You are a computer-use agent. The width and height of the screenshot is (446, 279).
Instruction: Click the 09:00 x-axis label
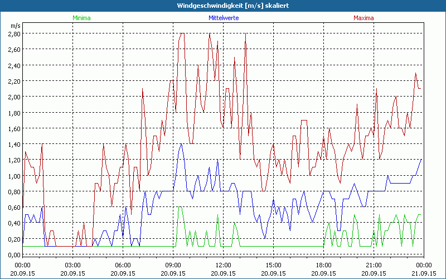coord(173,265)
